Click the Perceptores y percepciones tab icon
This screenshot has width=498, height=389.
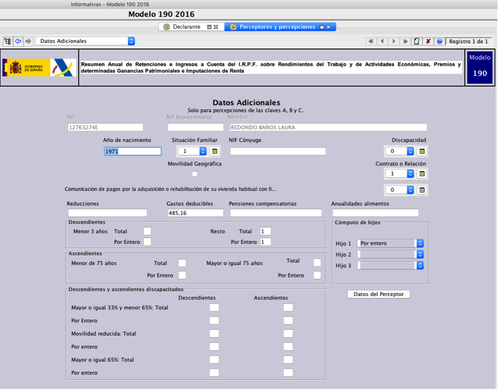(233, 27)
